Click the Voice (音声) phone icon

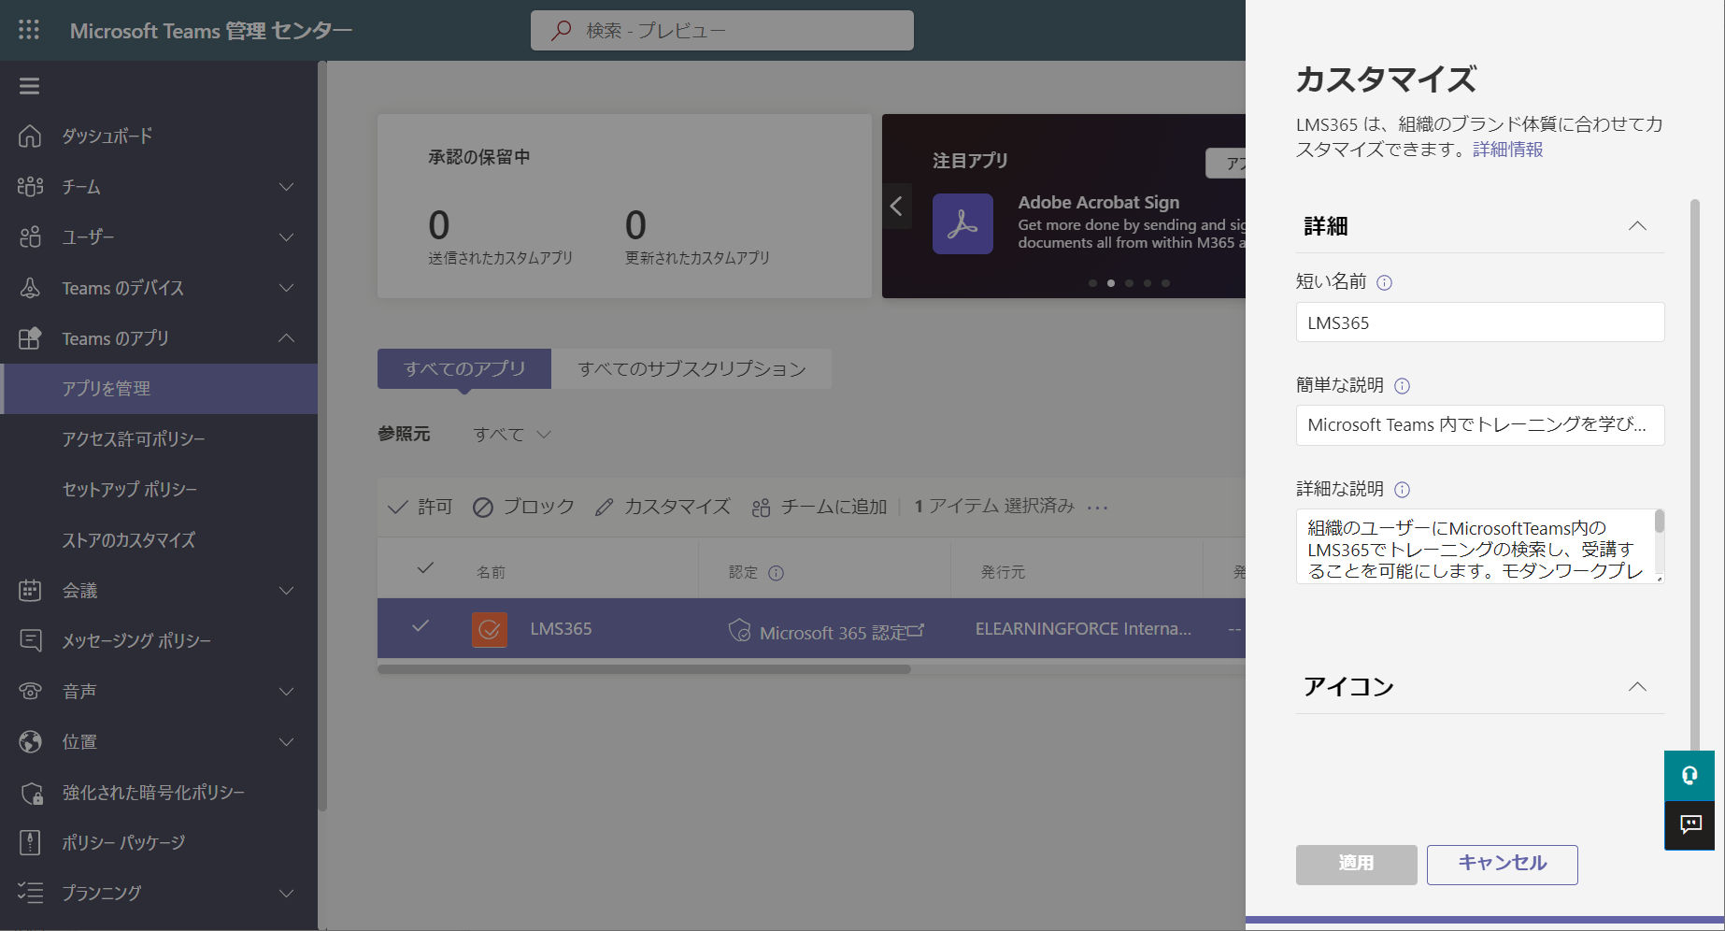(30, 691)
